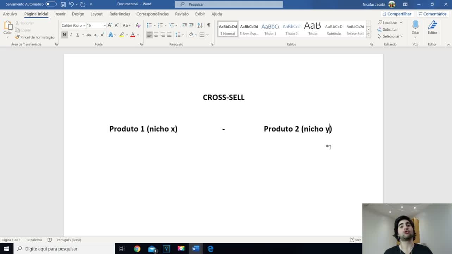Click the bullet list icon

pyautogui.click(x=149, y=25)
